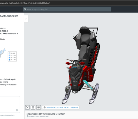Open the third viewer toolbar panel icon
This screenshot has width=138, height=119.
click(x=39, y=107)
